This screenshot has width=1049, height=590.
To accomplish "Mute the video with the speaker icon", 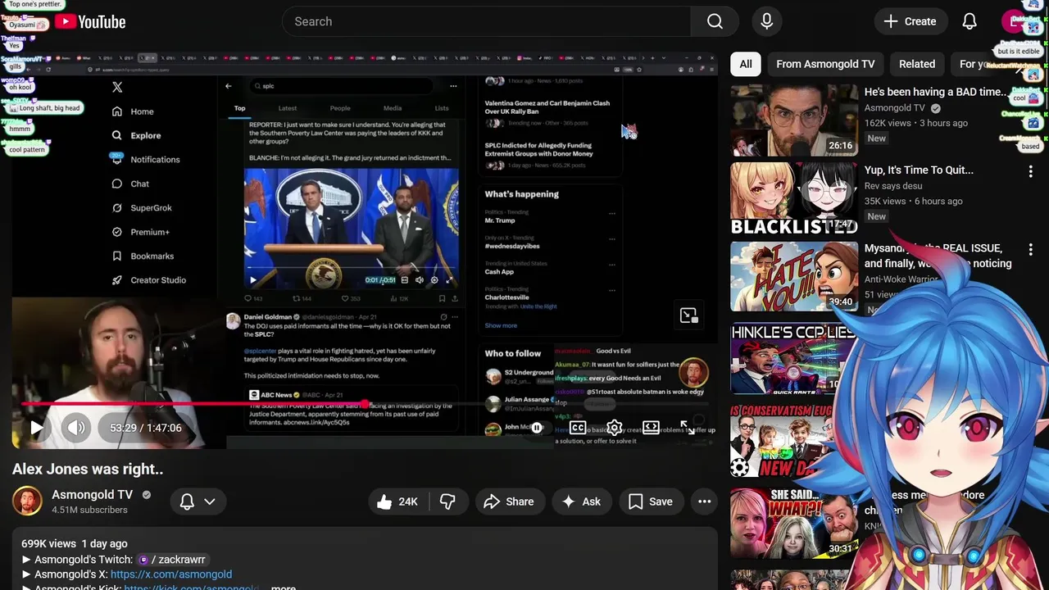I will [x=76, y=428].
